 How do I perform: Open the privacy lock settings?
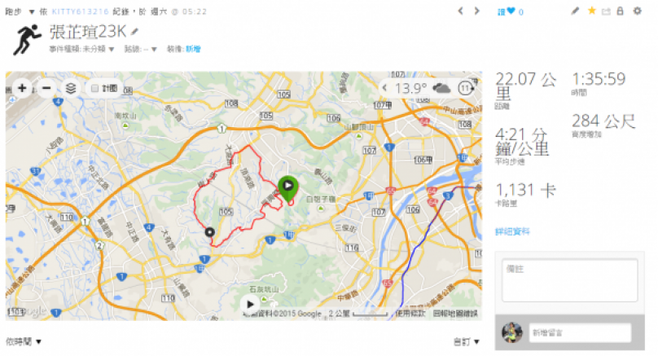pos(621,11)
